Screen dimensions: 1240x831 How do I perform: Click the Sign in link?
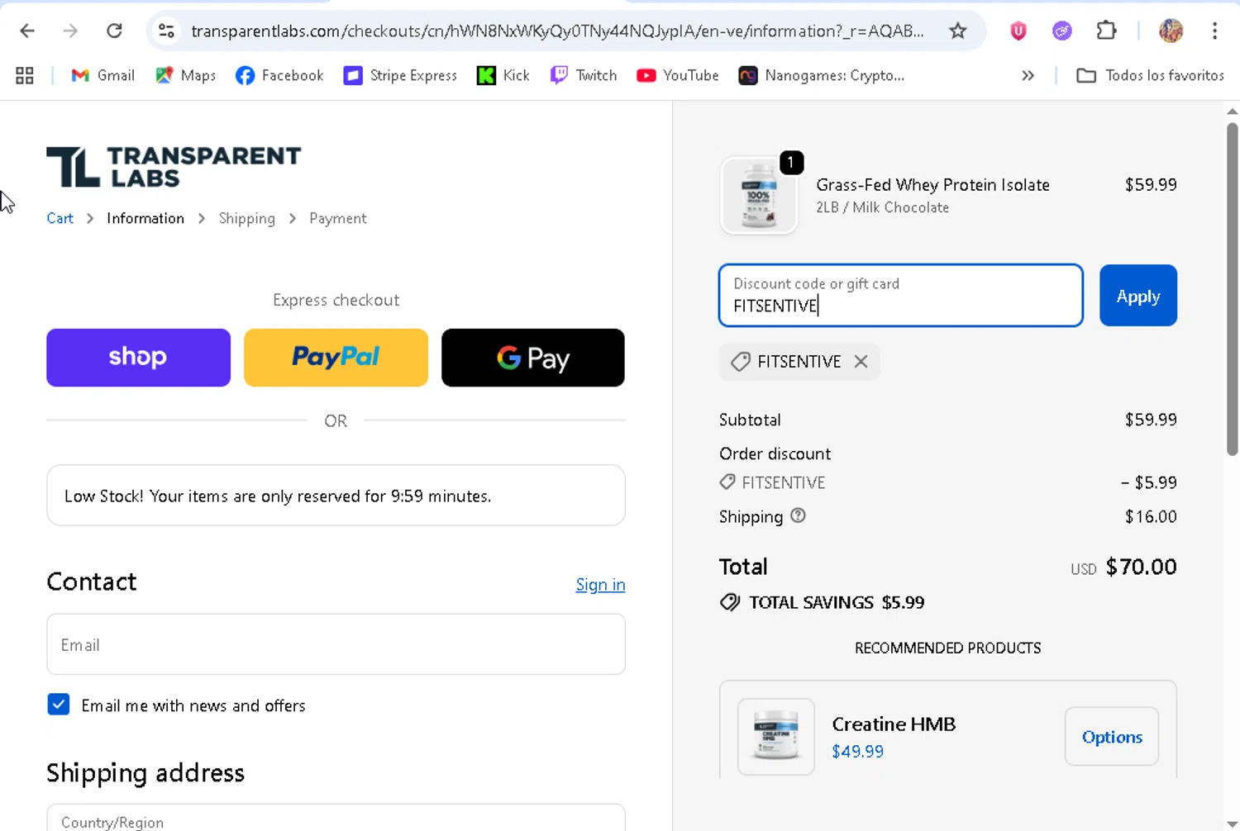[600, 585]
